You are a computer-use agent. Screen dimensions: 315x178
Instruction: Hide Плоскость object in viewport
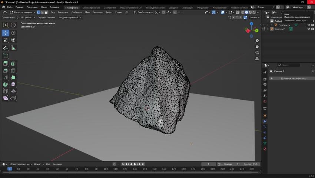309,25
